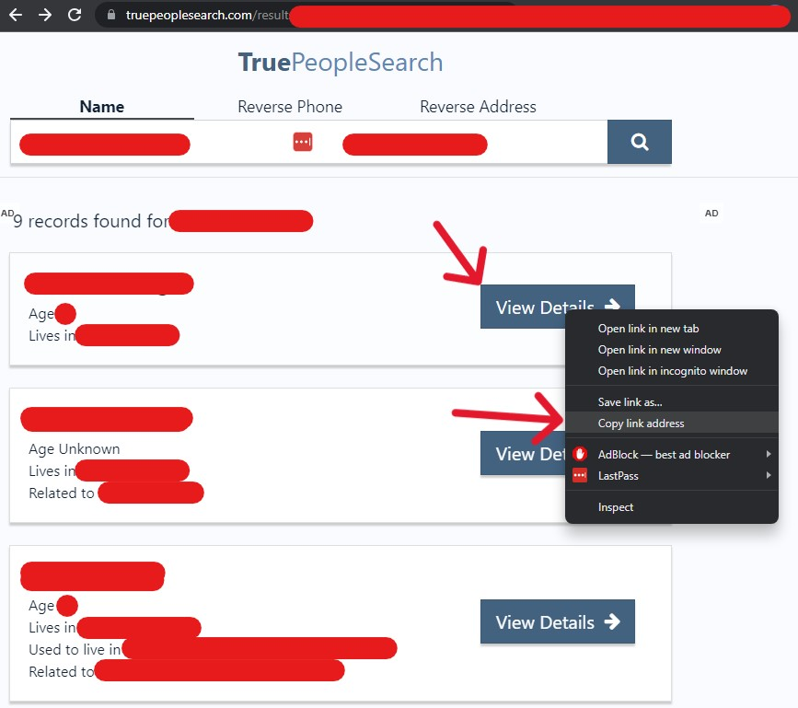Click the "Age Unknown" text

coord(75,449)
